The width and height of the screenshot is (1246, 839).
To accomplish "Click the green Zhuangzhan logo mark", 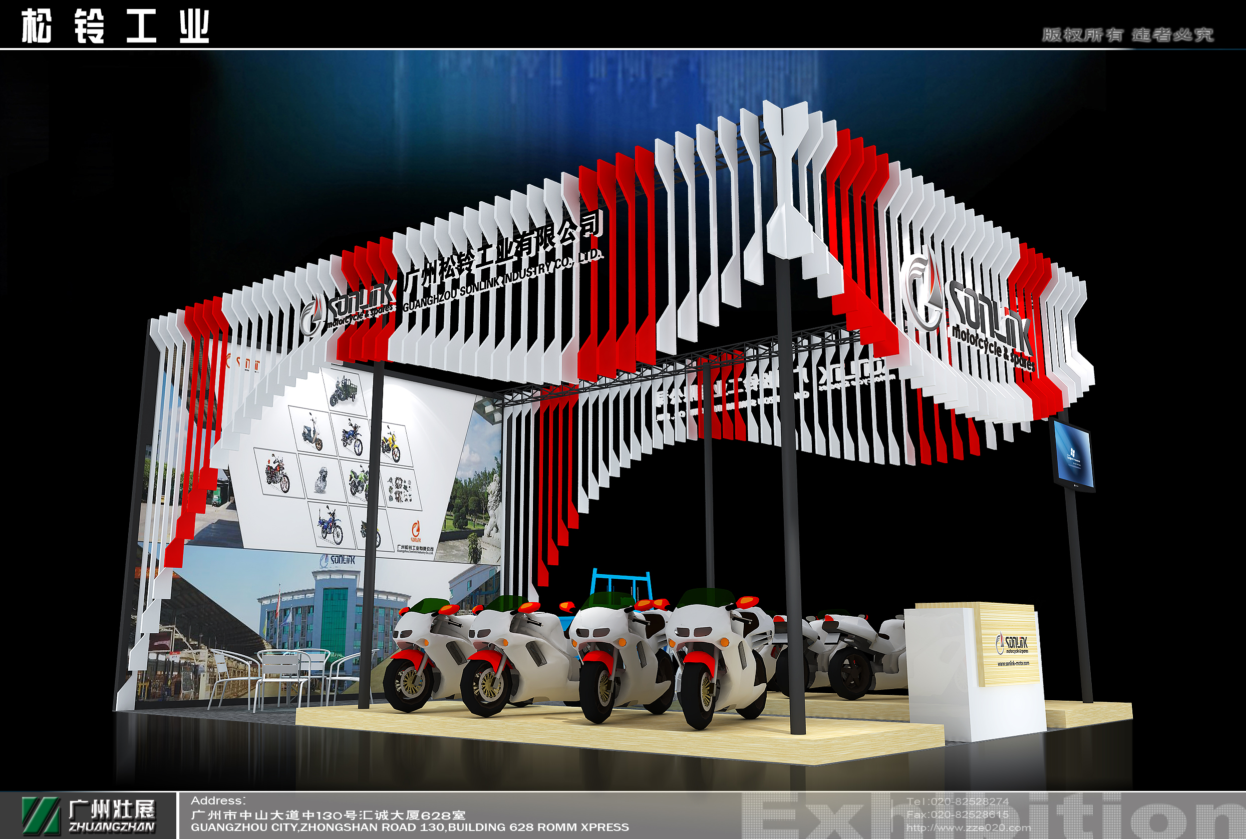I will coord(40,815).
